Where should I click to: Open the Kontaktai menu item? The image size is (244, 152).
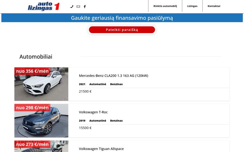214,6
